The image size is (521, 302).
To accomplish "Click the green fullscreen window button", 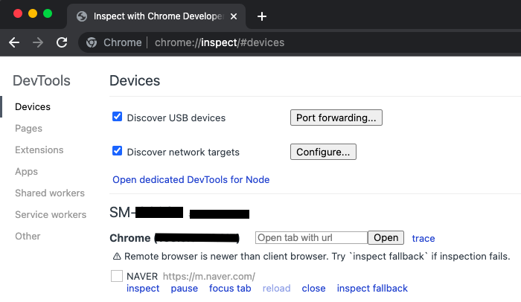I will 48,13.
